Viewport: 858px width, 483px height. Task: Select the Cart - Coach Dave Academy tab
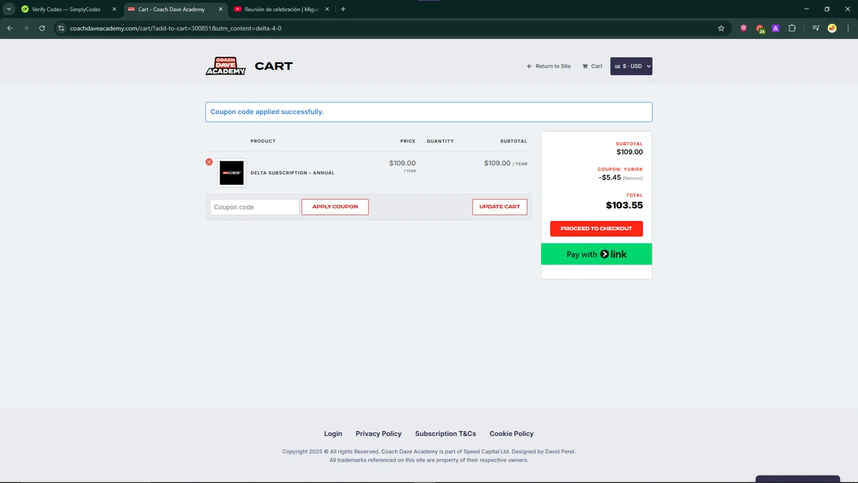click(x=172, y=9)
